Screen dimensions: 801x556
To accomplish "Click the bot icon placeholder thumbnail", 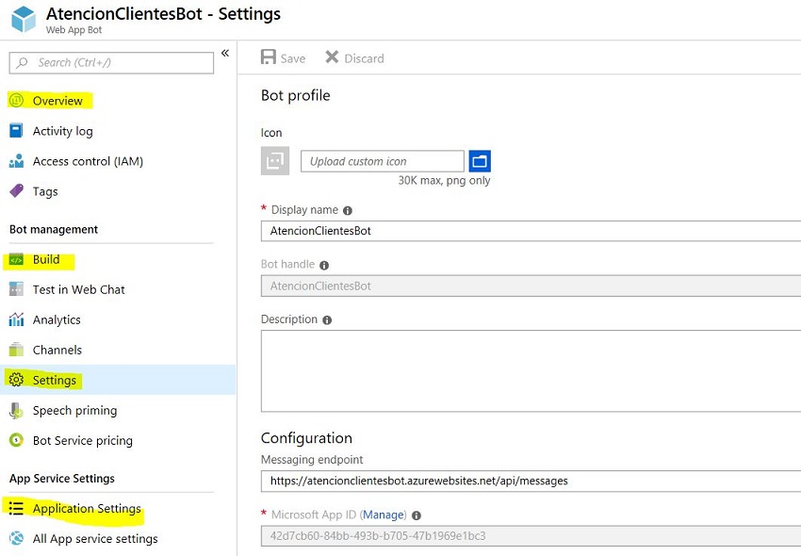I will [x=275, y=161].
